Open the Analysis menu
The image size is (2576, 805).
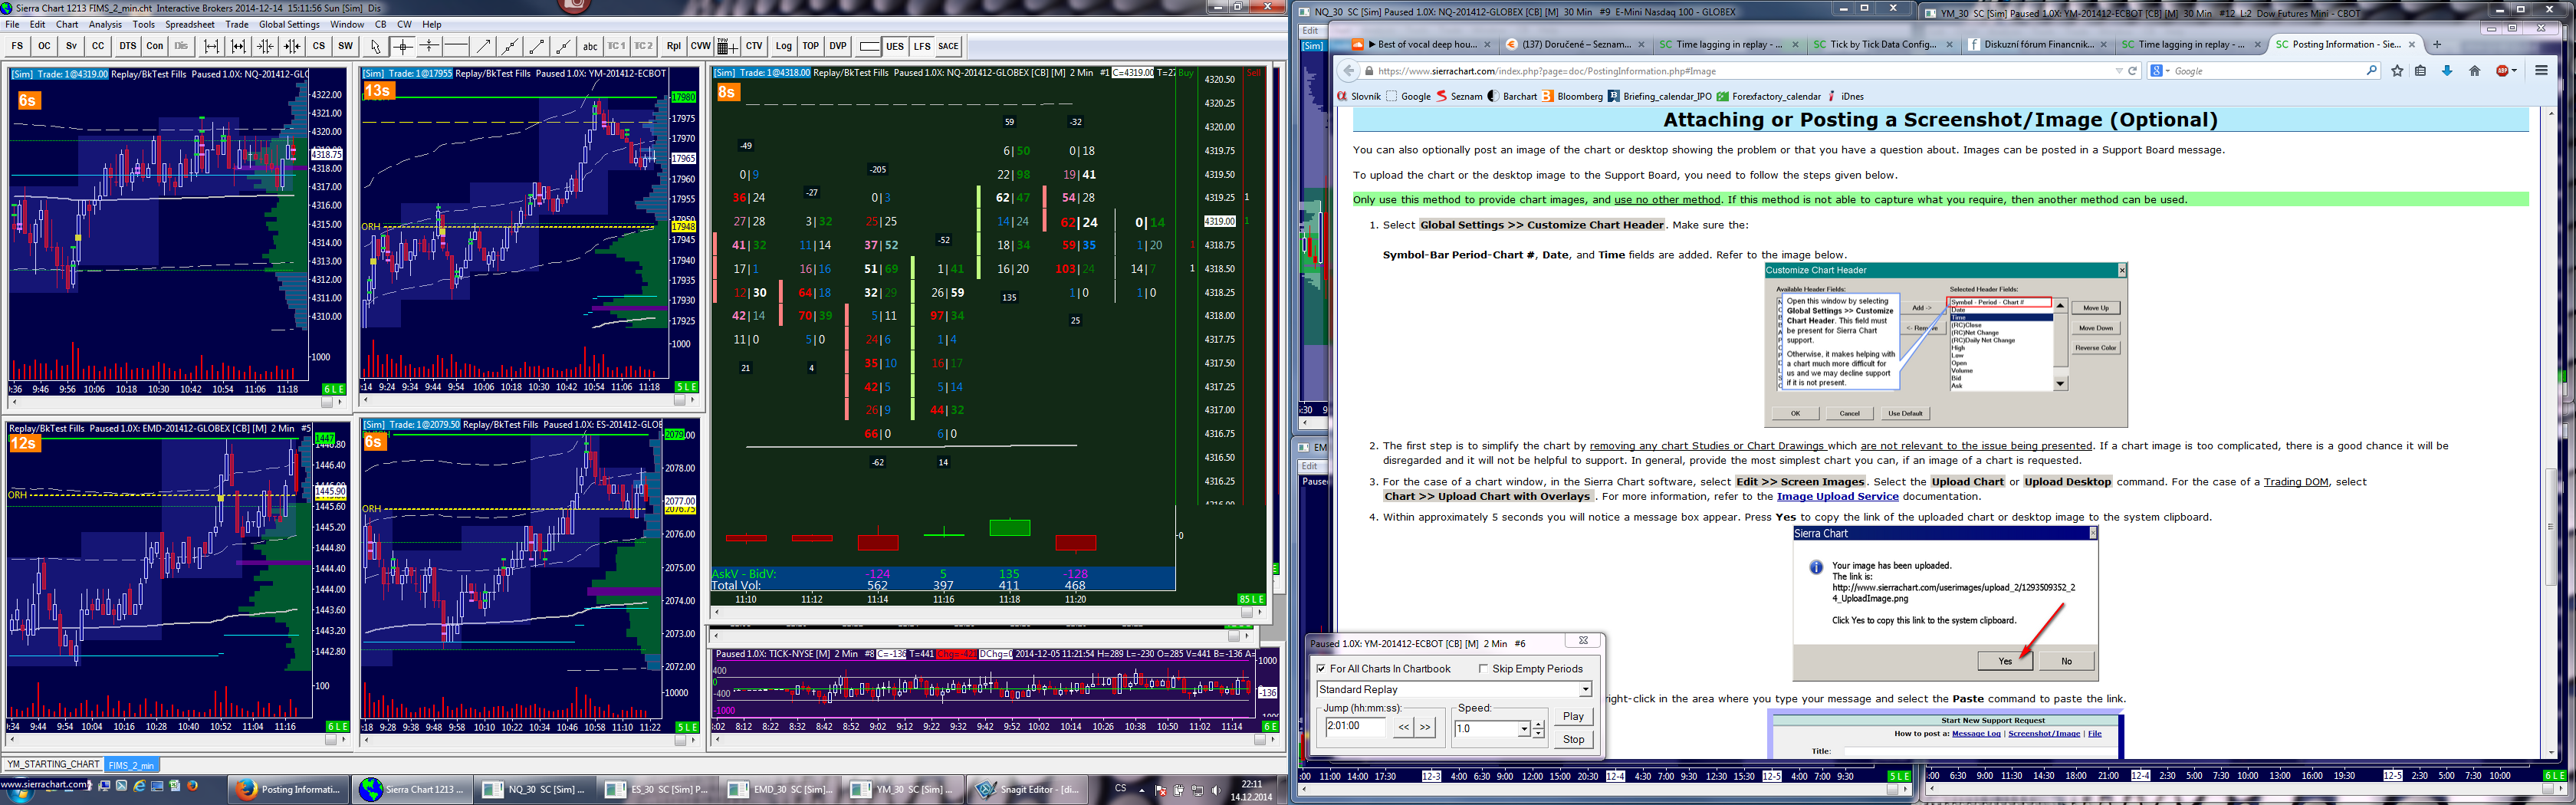105,24
